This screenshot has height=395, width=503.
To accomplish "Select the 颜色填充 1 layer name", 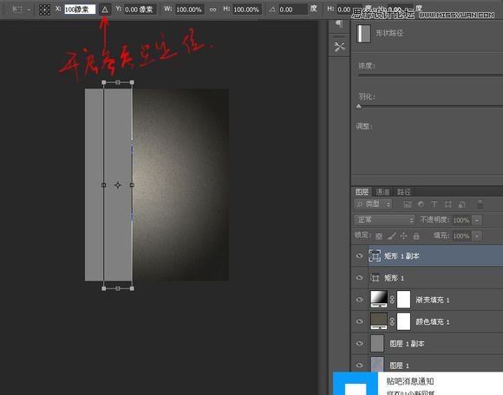I will tap(433, 321).
